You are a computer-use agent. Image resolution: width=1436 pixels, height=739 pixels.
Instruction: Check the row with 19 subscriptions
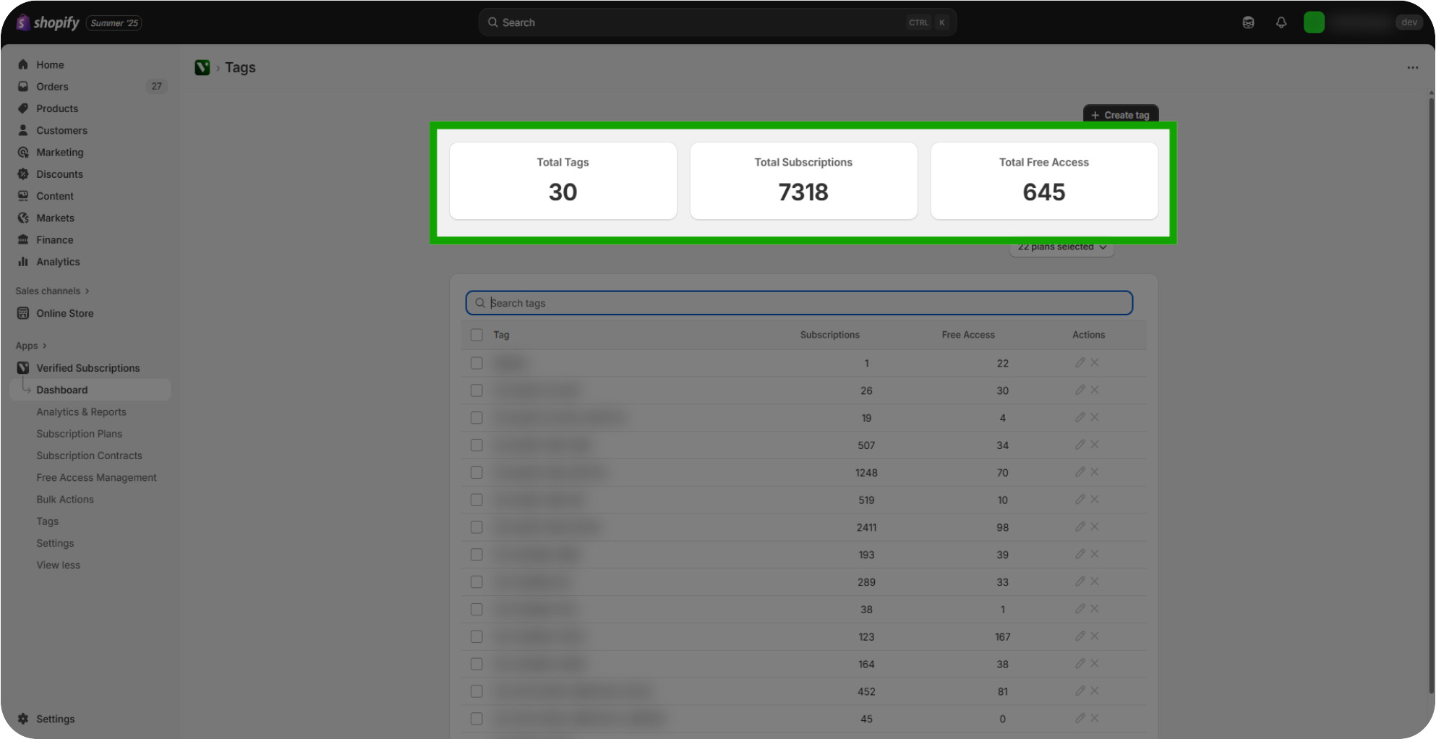click(476, 418)
